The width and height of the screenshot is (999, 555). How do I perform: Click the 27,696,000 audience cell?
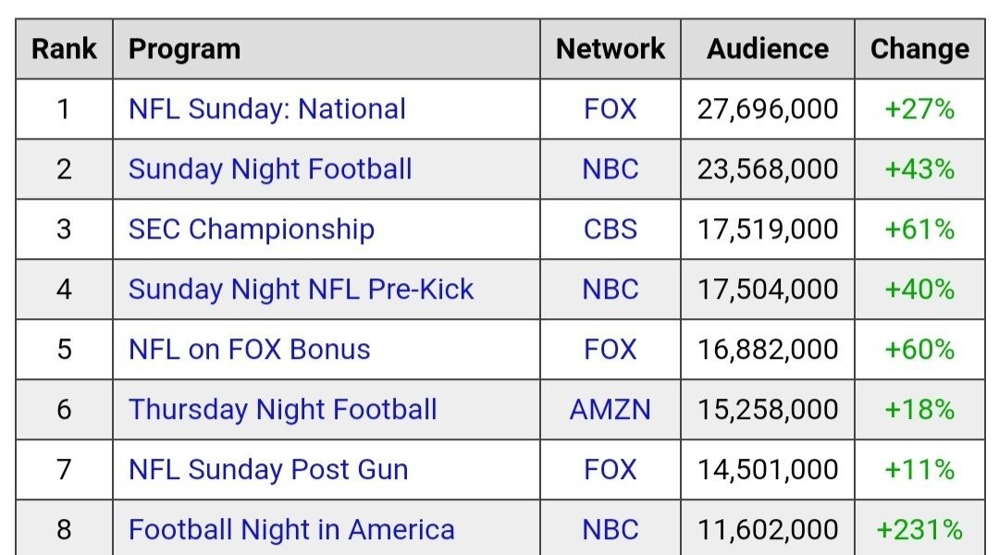point(768,109)
